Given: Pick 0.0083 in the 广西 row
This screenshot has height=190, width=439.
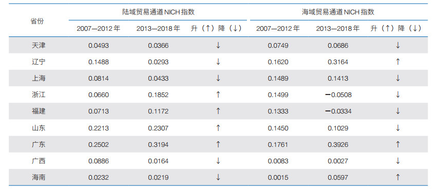Looking at the screenshot, I should [x=278, y=161].
